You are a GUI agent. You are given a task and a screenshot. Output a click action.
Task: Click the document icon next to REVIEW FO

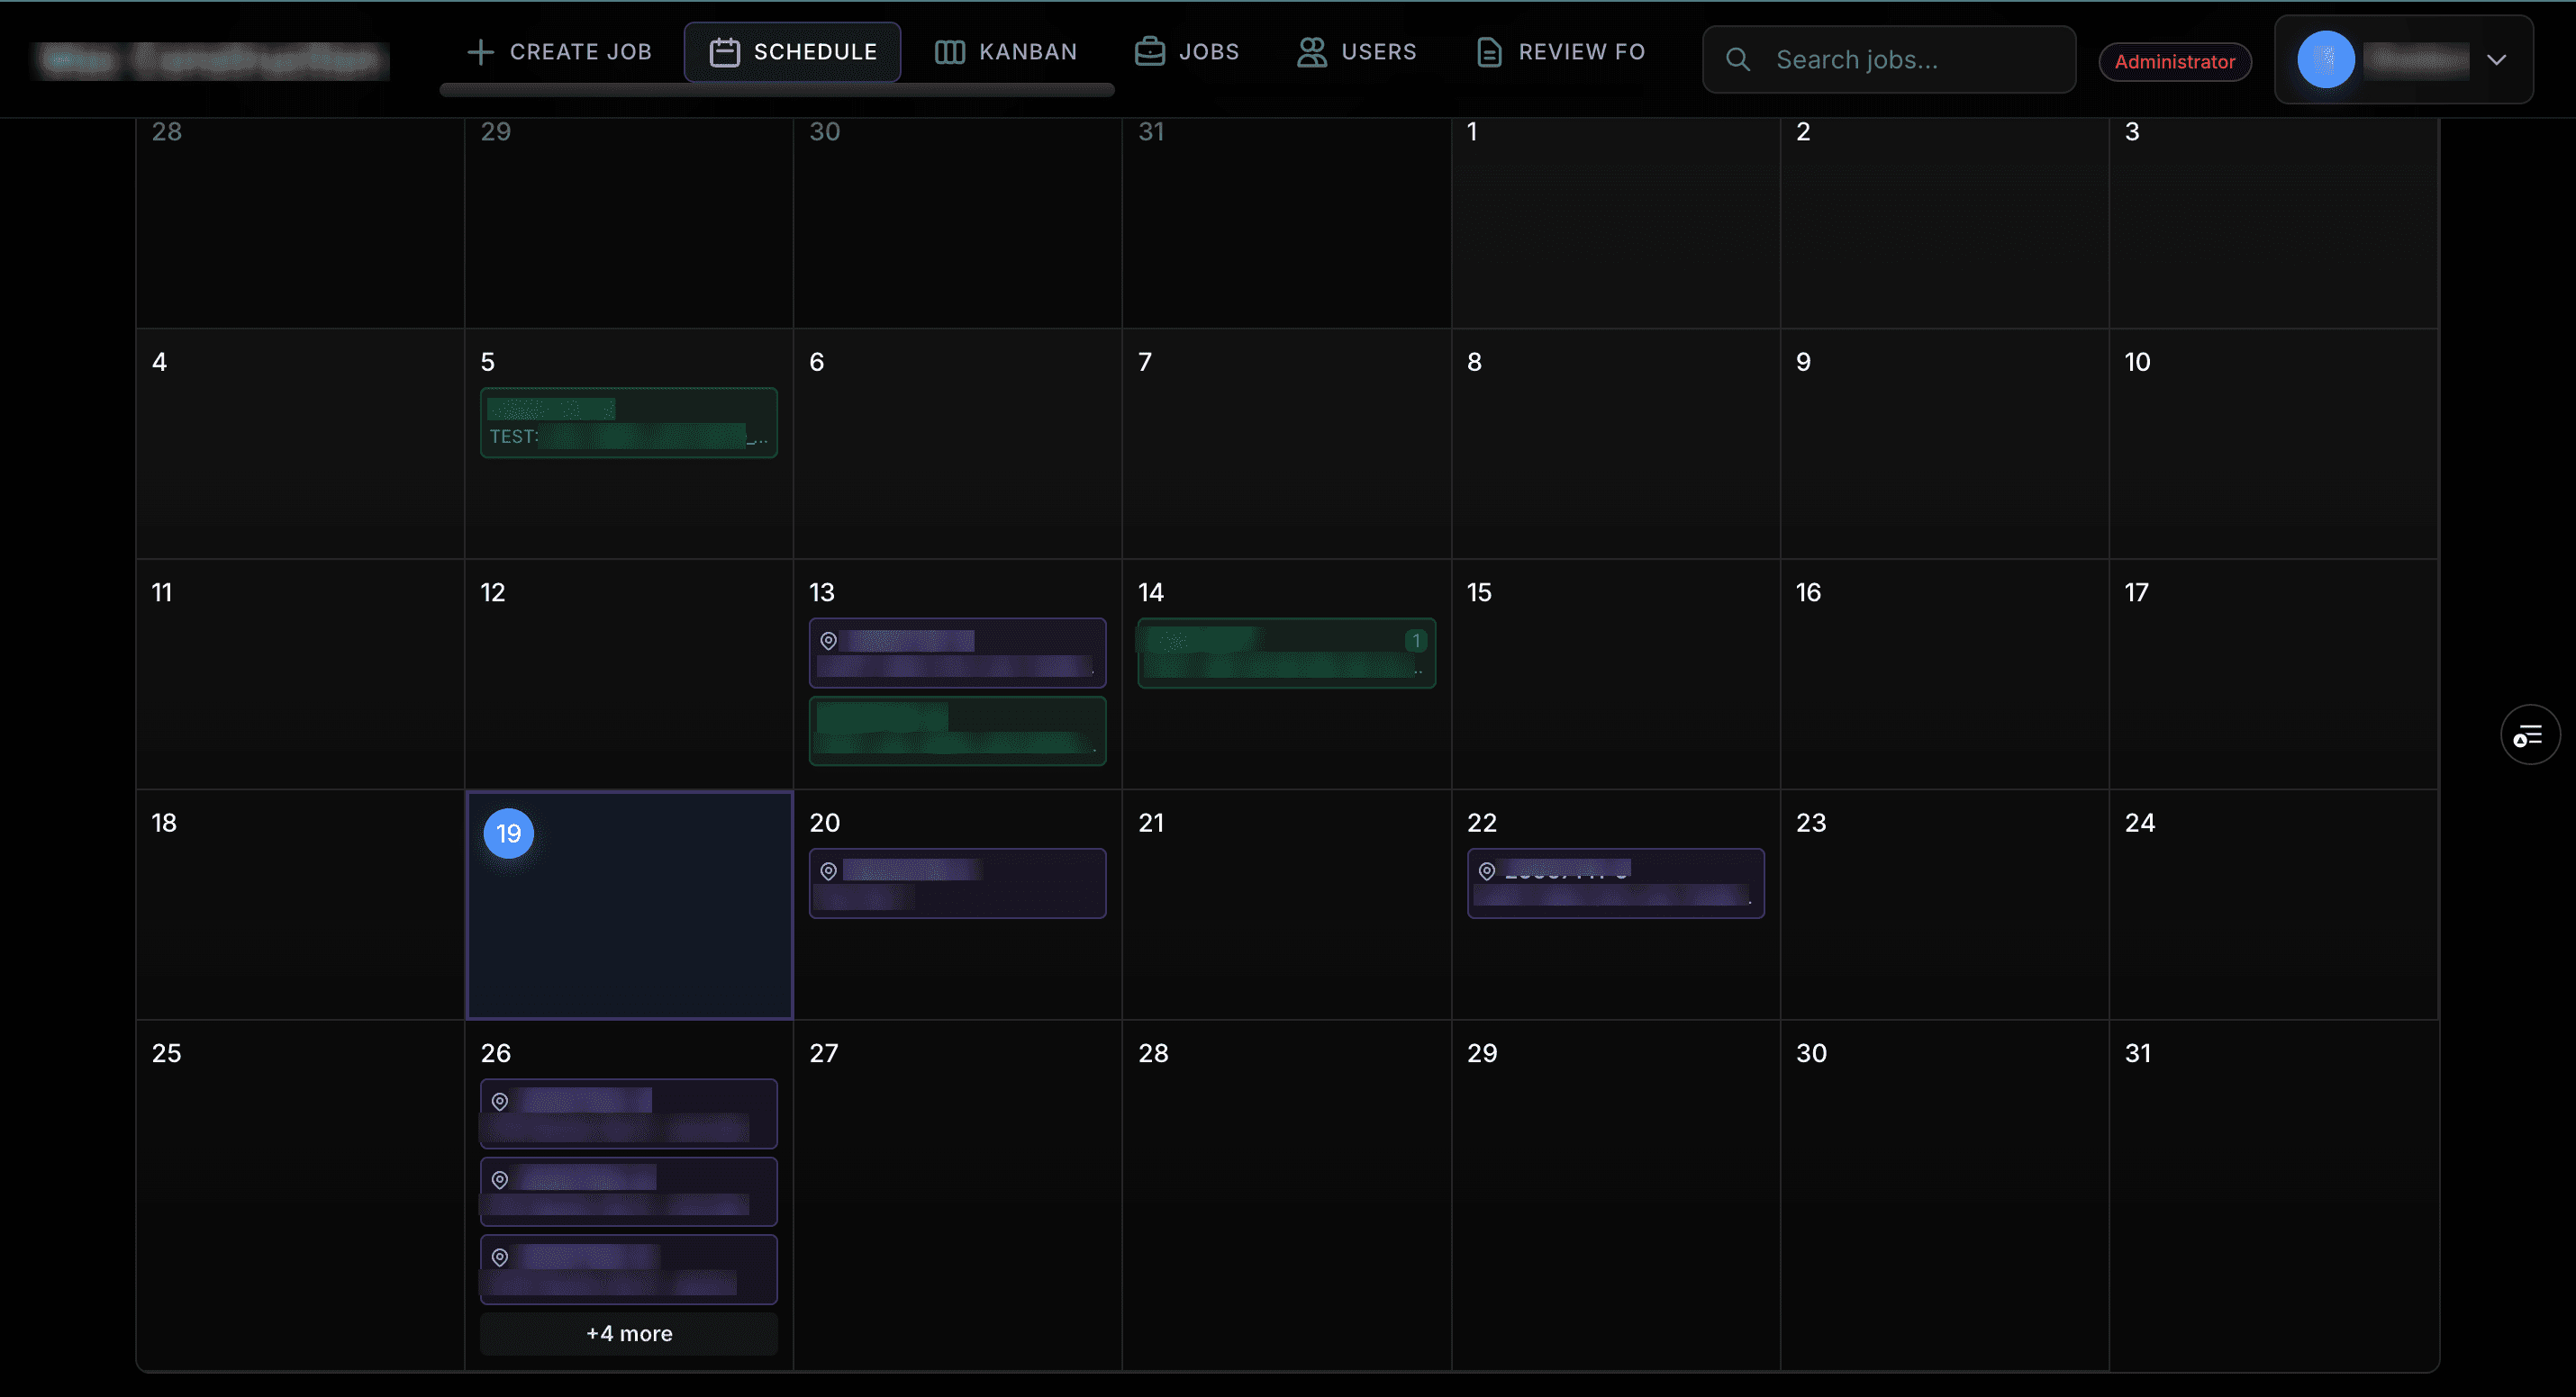pyautogui.click(x=1489, y=52)
